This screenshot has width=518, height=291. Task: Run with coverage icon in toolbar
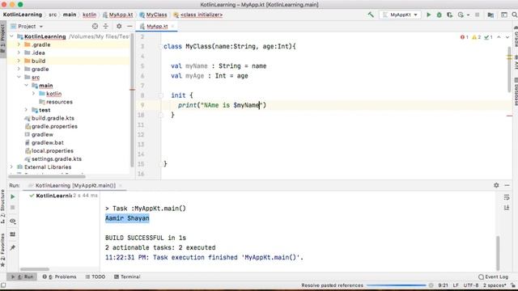point(450,15)
